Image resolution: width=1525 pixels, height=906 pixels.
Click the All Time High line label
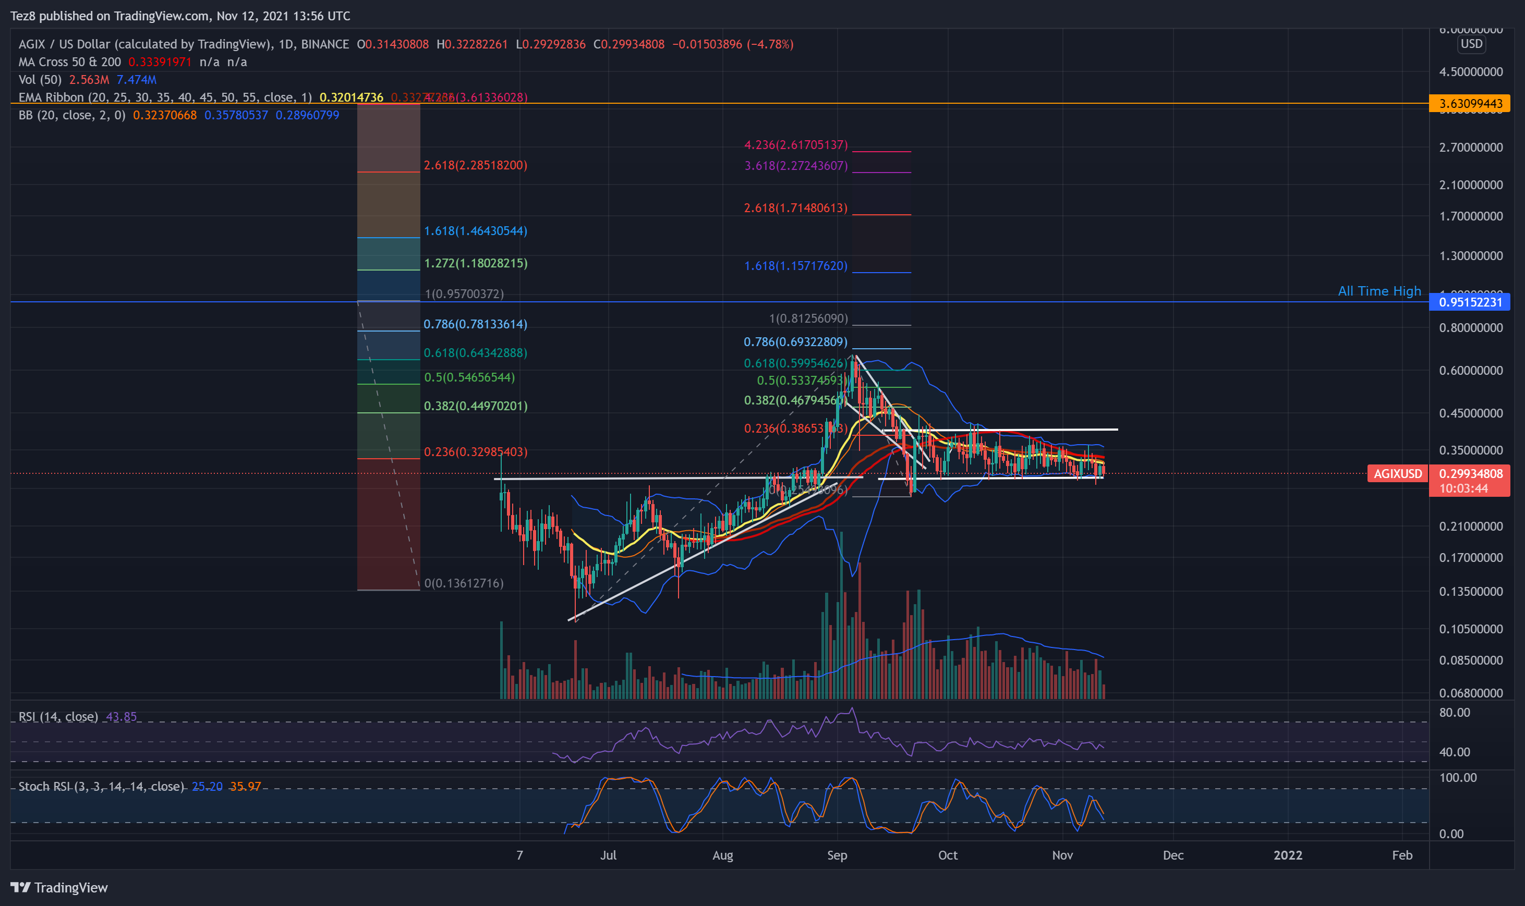(1379, 290)
